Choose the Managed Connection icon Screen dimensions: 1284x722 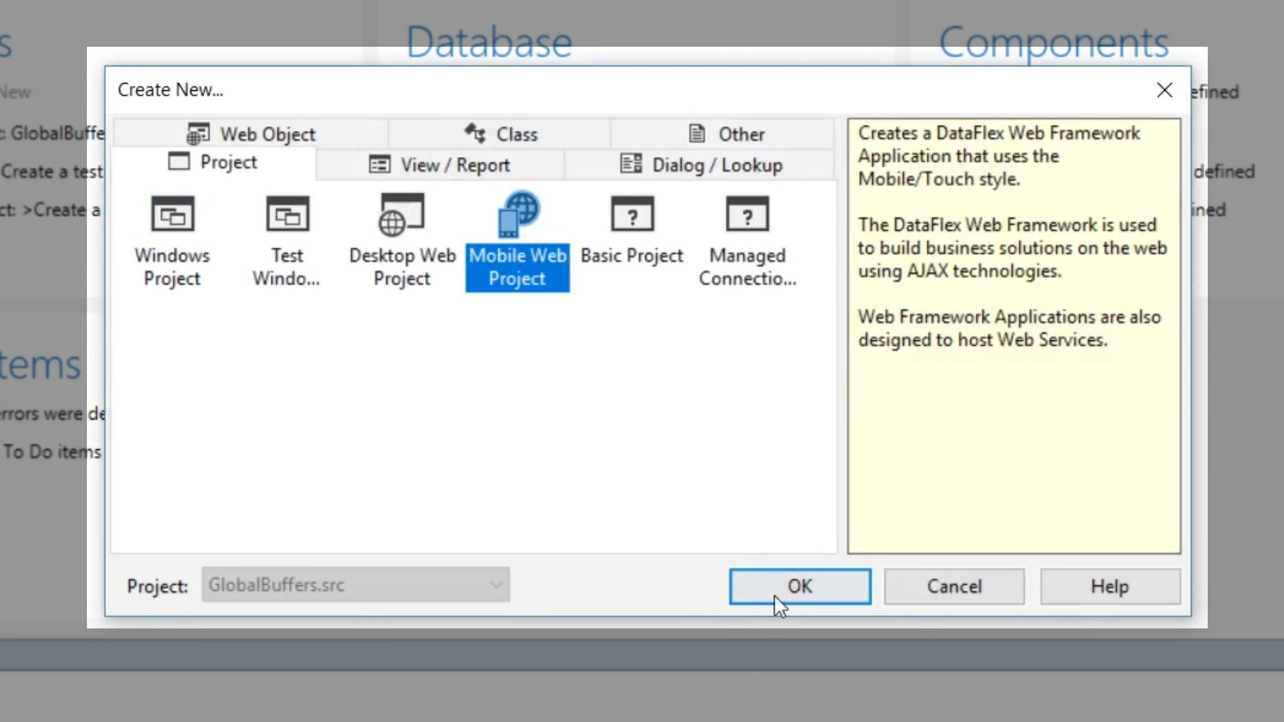747,215
